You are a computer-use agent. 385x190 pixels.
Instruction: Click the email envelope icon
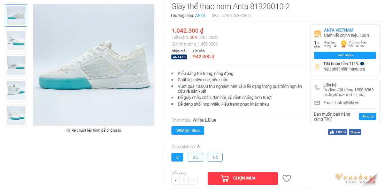point(317,103)
